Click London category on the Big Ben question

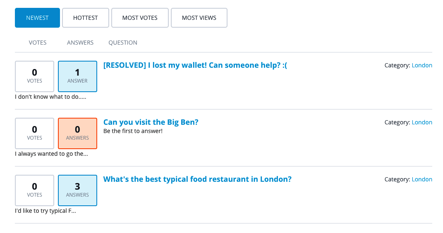(x=422, y=122)
